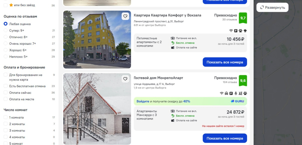Check the 'Оплата на месте' checkbox
Viewport: 302px width, 145px height.
pos(6,99)
